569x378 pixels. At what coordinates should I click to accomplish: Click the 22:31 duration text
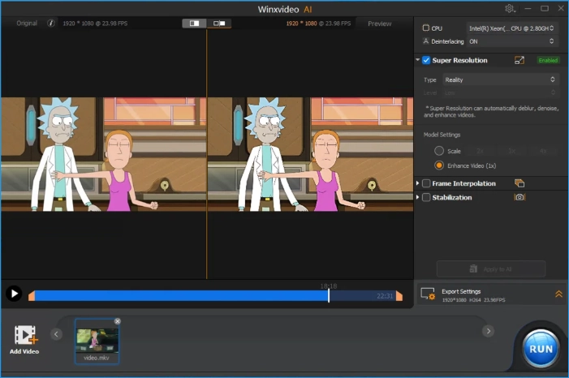coord(385,296)
